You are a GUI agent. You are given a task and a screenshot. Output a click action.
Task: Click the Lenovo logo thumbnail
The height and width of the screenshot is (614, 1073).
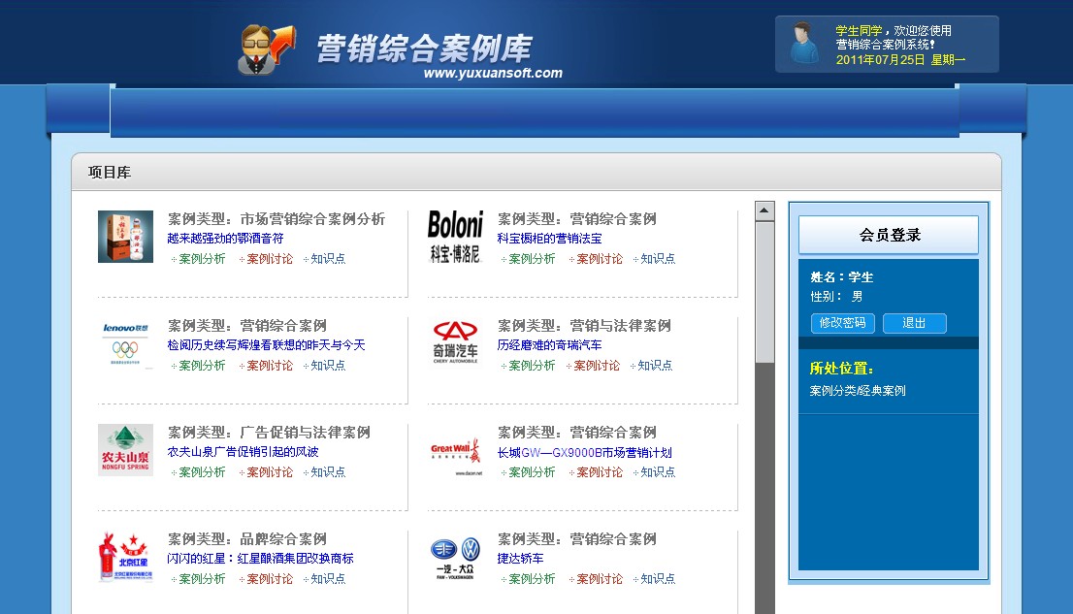(x=124, y=344)
